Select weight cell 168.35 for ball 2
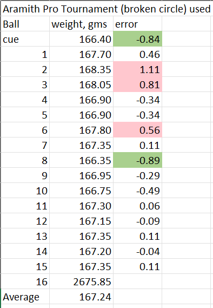This screenshot has height=308, width=213. 81,69
